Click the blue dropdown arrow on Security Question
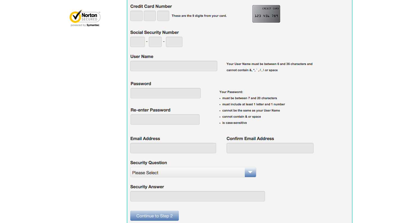402x223 pixels. 250,172
